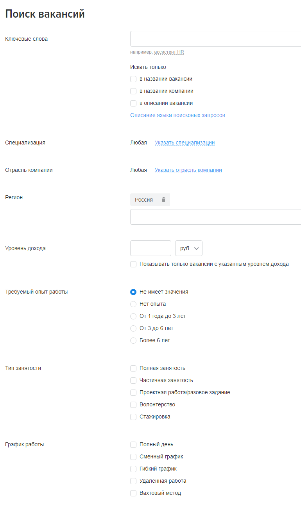Check «в названии компании» search option
The image size is (301, 505).
[x=133, y=91]
